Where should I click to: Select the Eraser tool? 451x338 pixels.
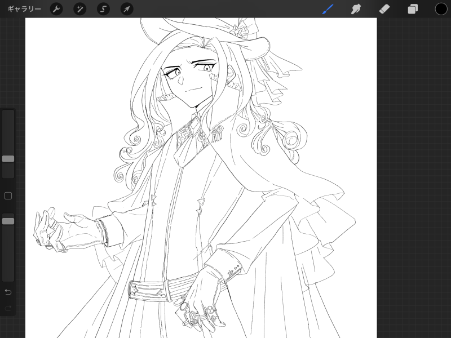[384, 9]
